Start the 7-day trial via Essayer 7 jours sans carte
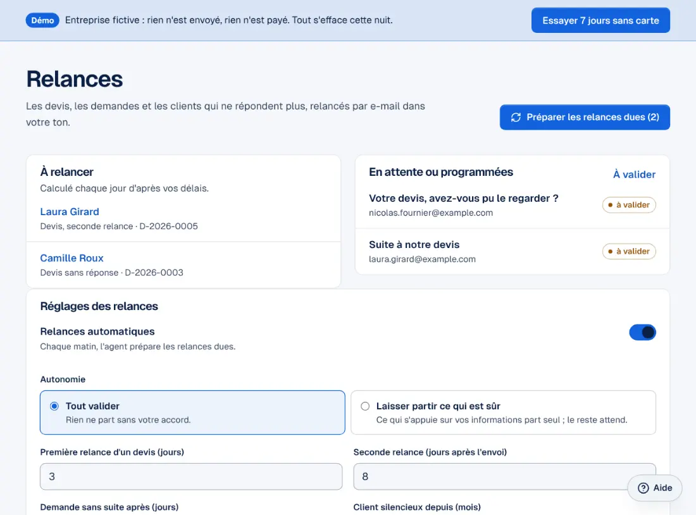The width and height of the screenshot is (696, 515). pyautogui.click(x=600, y=20)
